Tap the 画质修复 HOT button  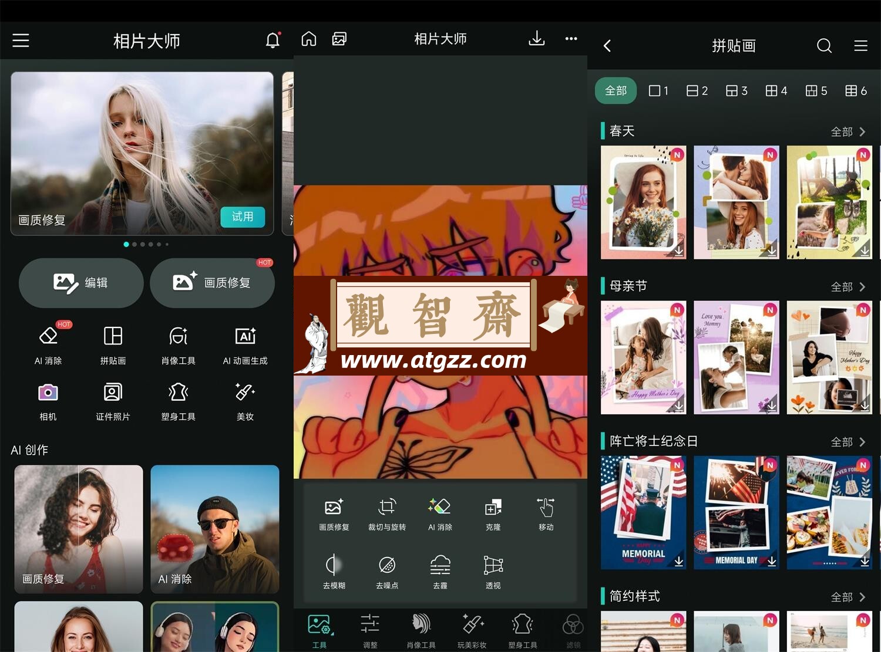212,283
